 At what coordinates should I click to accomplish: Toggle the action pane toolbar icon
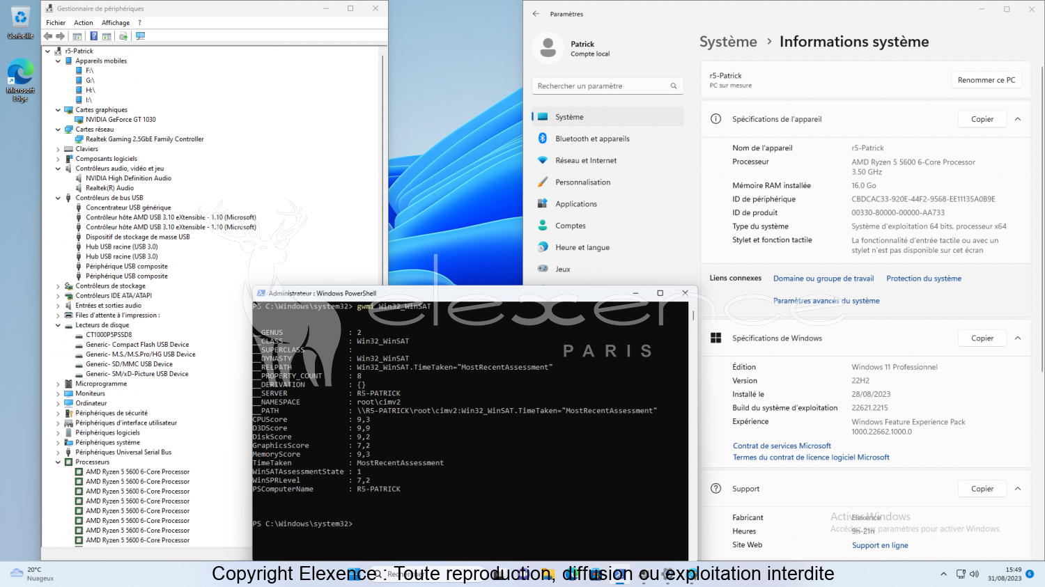click(107, 36)
